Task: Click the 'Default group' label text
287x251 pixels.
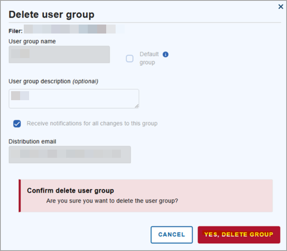Action: tap(149, 58)
